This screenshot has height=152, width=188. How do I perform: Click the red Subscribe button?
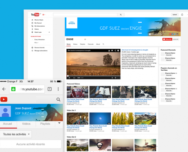167,39
